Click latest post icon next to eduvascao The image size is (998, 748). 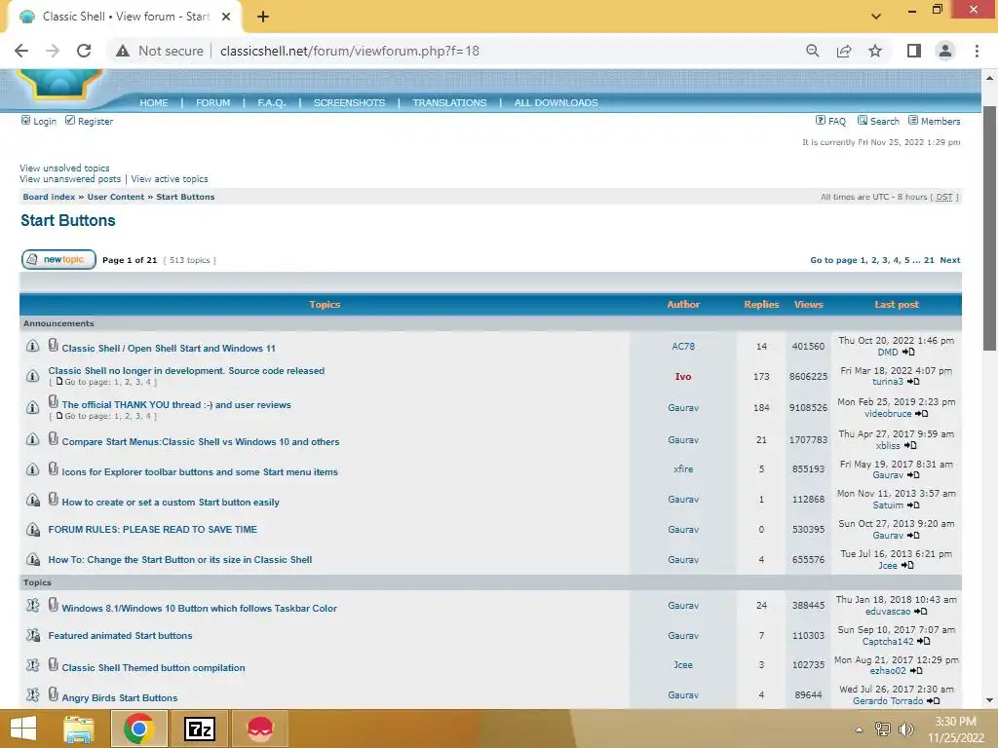(x=920, y=612)
